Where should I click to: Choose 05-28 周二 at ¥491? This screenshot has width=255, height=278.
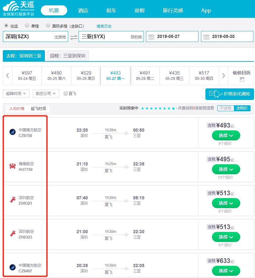145,76
